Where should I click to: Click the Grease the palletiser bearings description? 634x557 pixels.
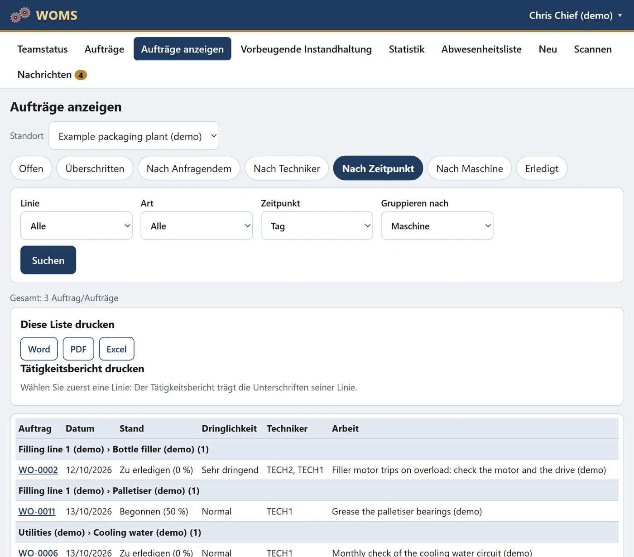tap(407, 512)
